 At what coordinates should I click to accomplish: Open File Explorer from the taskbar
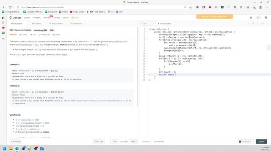pyautogui.click(x=11, y=149)
